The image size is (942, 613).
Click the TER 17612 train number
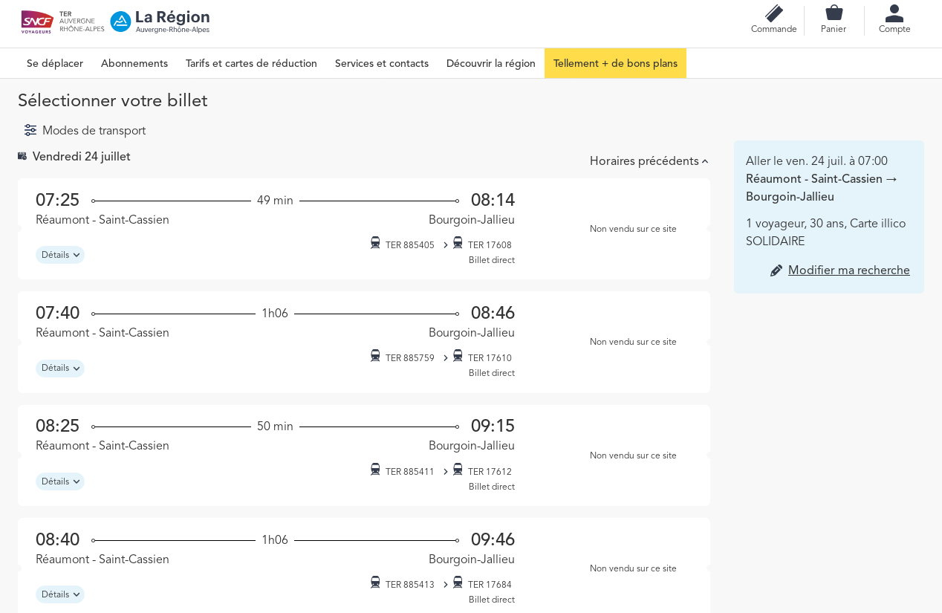(x=490, y=472)
